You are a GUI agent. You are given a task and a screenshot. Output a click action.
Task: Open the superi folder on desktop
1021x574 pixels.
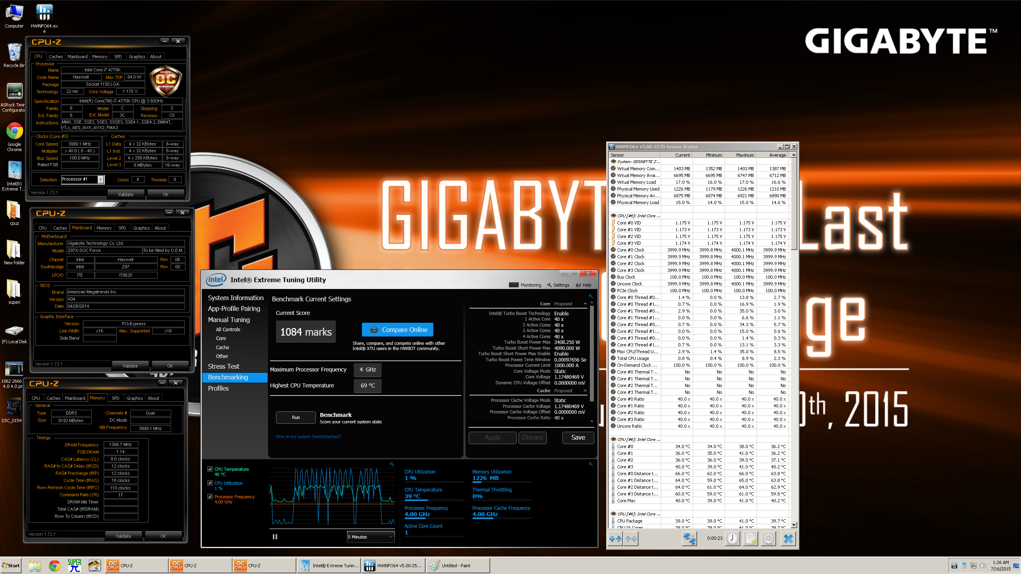coord(14,292)
